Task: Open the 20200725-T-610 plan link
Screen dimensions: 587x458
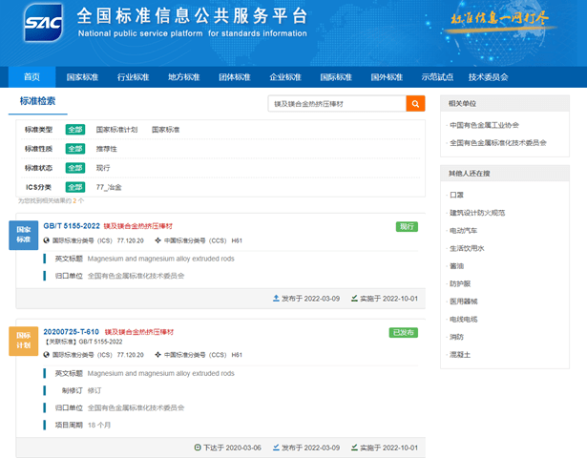Action: pos(72,332)
